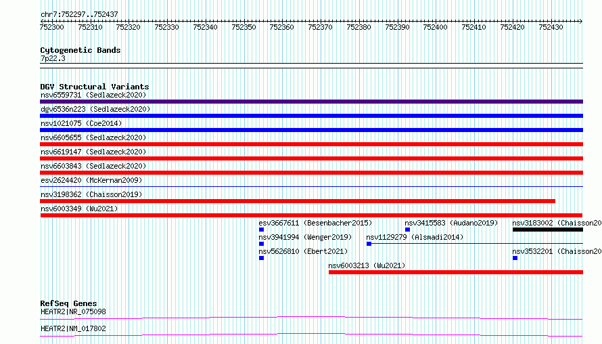Image resolution: width=602 pixels, height=344 pixels.
Task: Select the nsv6605655 (Sedlazeck2020) label
Action: pos(93,137)
